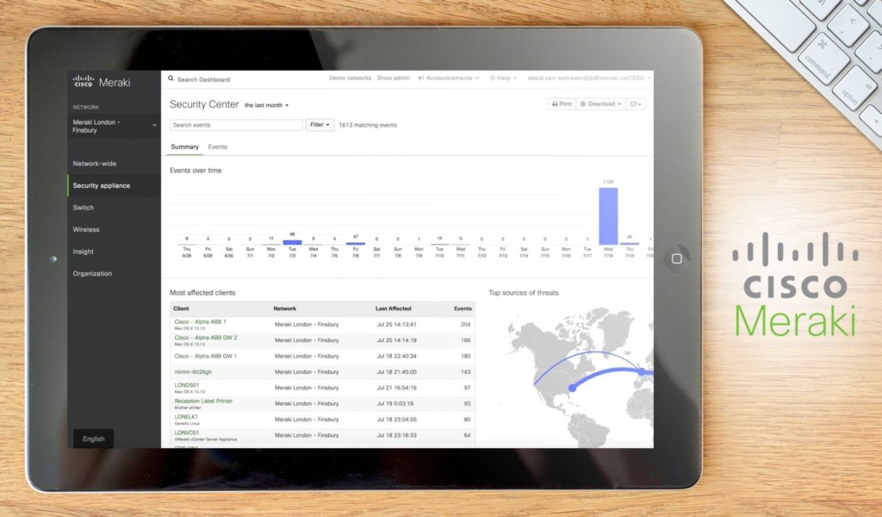
Task: Click the search magnifier icon in Dashboard search
Action: pos(171,79)
